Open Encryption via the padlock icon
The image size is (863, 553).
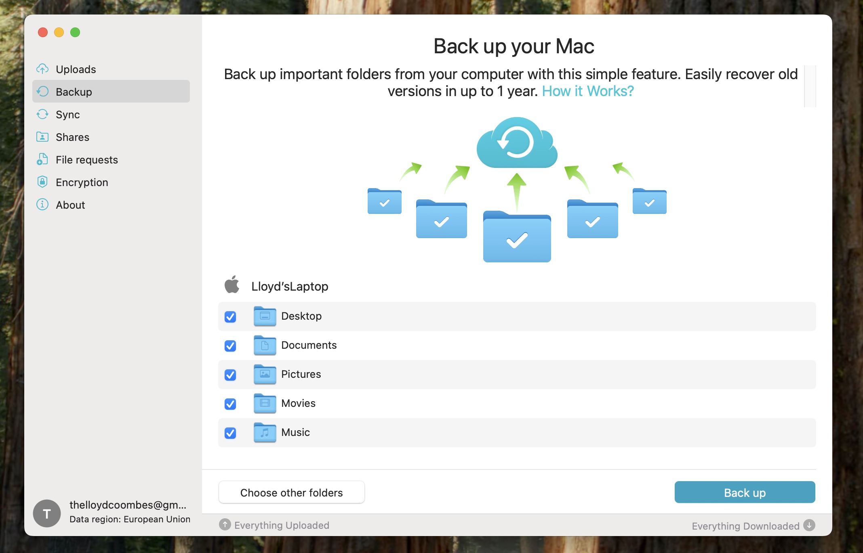pyautogui.click(x=42, y=182)
